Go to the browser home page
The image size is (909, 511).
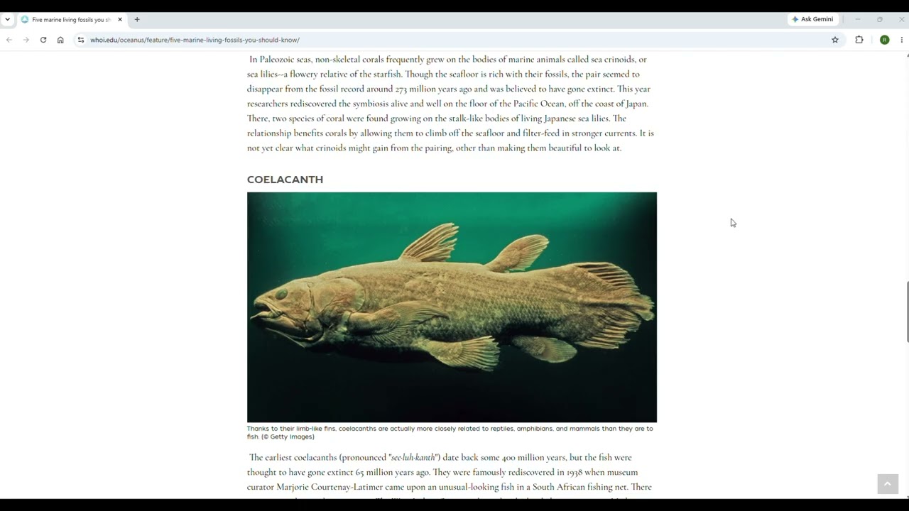coord(60,40)
